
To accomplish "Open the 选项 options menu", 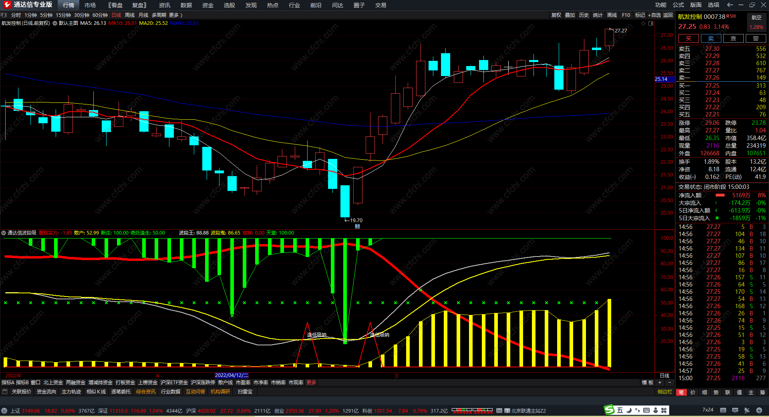I will coord(714,5).
